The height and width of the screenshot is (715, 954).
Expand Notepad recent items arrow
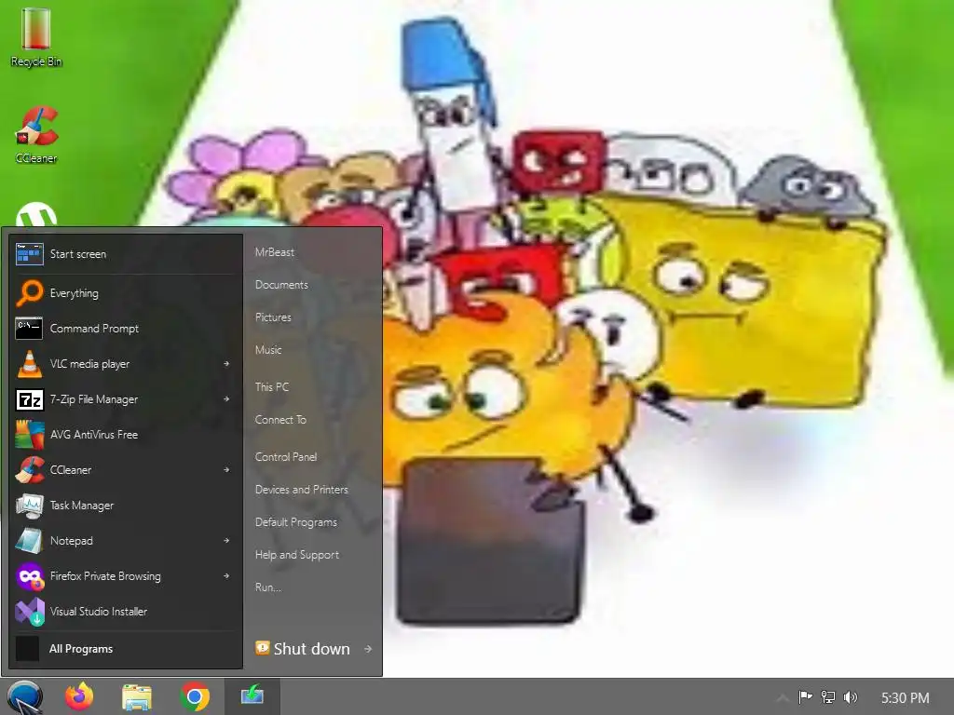(226, 541)
